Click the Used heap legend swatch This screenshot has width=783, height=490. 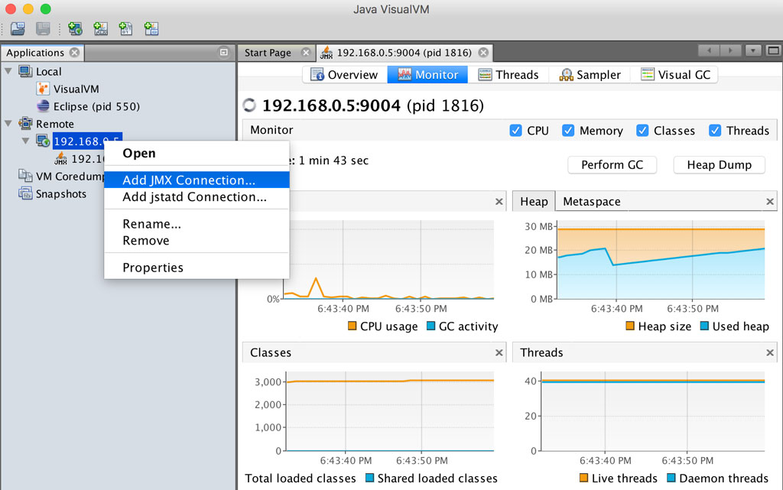click(x=704, y=326)
